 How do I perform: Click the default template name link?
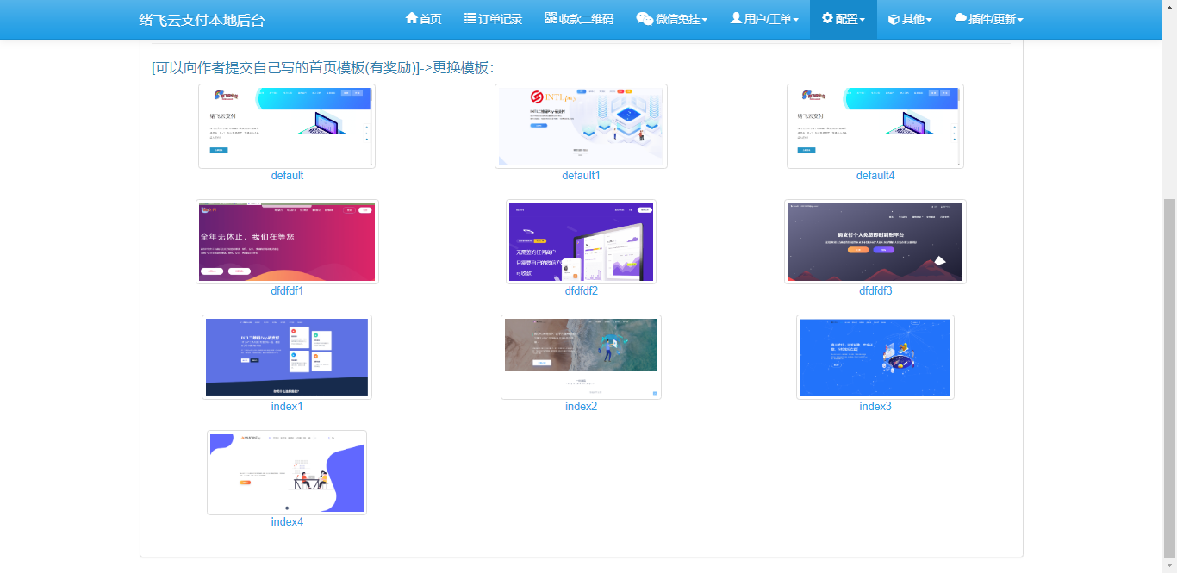pos(287,175)
